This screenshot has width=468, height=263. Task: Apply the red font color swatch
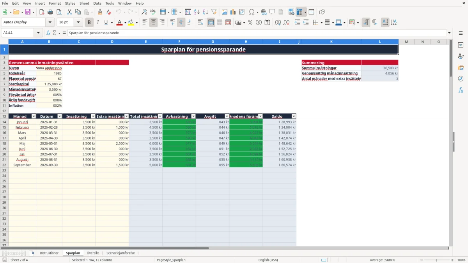click(x=119, y=23)
